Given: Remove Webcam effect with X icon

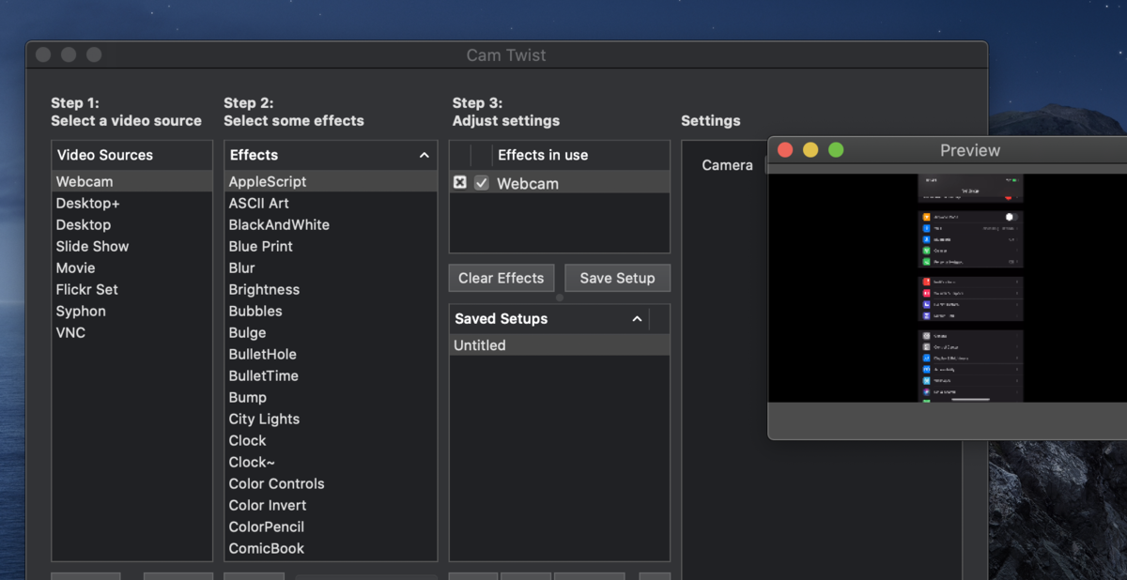Looking at the screenshot, I should [x=459, y=183].
